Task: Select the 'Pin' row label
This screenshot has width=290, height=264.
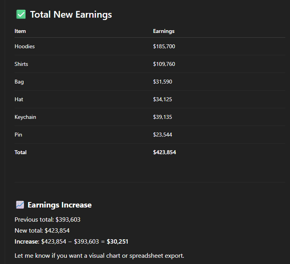Action: [x=18, y=135]
